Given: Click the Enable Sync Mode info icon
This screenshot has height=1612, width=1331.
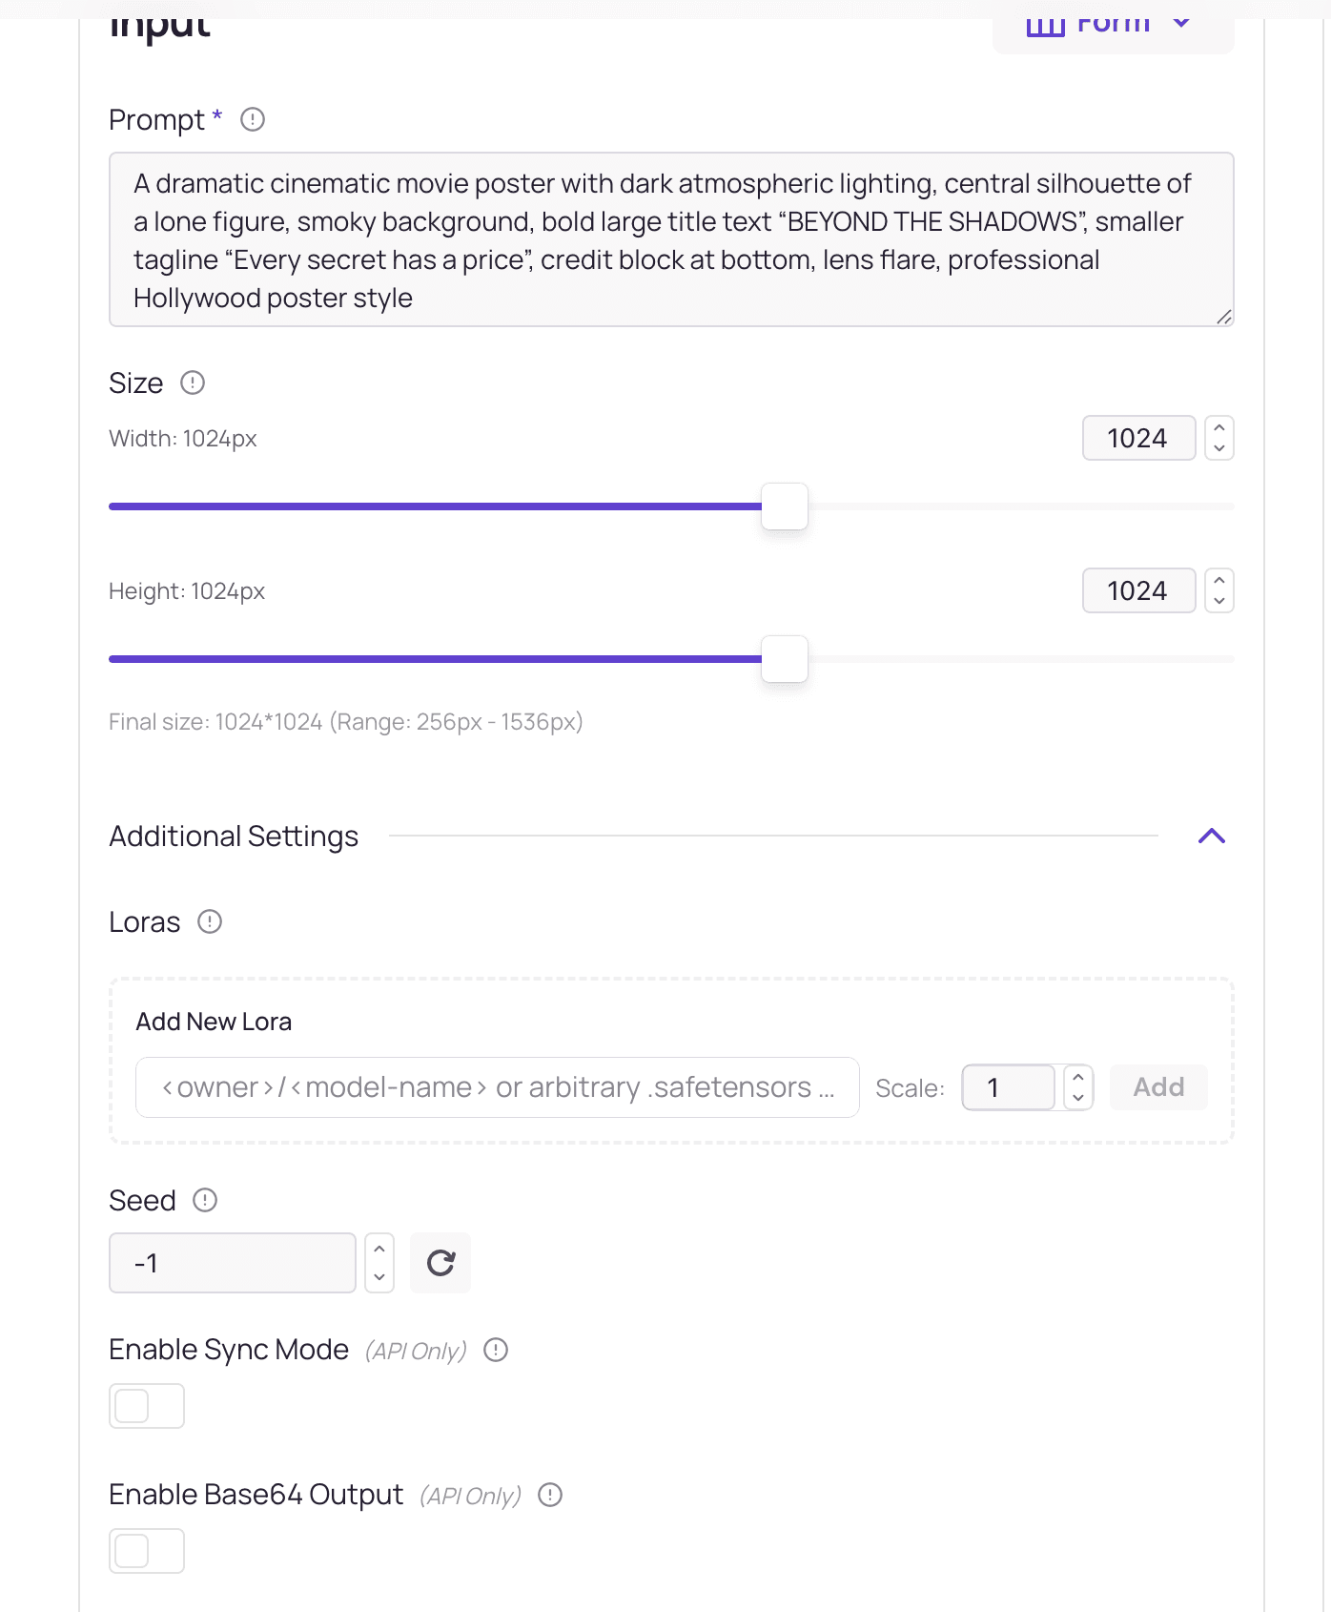Looking at the screenshot, I should point(496,1350).
